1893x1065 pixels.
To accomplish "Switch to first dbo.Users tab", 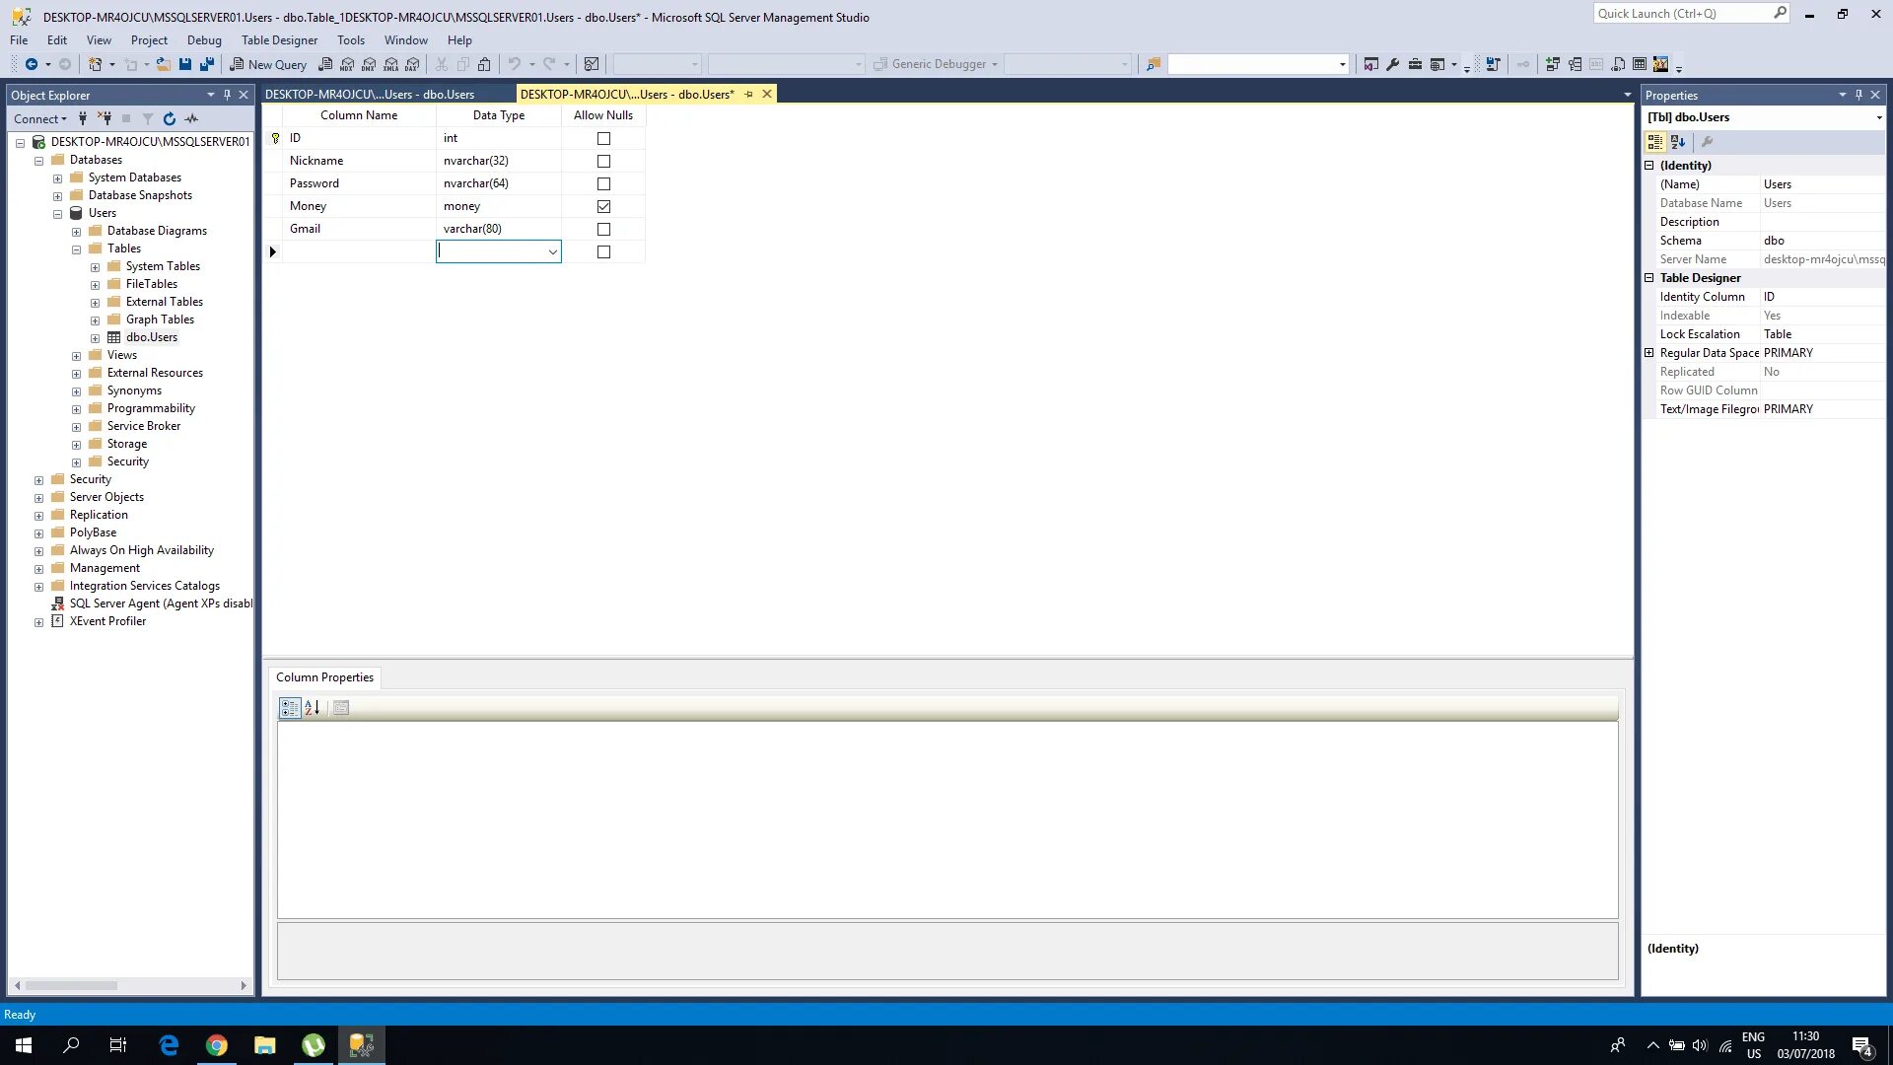I will (x=370, y=94).
